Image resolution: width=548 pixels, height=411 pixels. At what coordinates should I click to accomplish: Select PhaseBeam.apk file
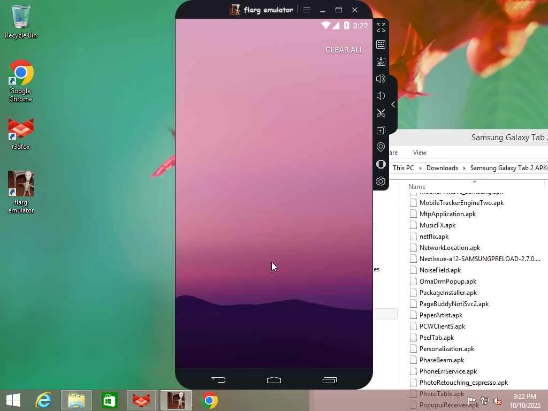[442, 360]
